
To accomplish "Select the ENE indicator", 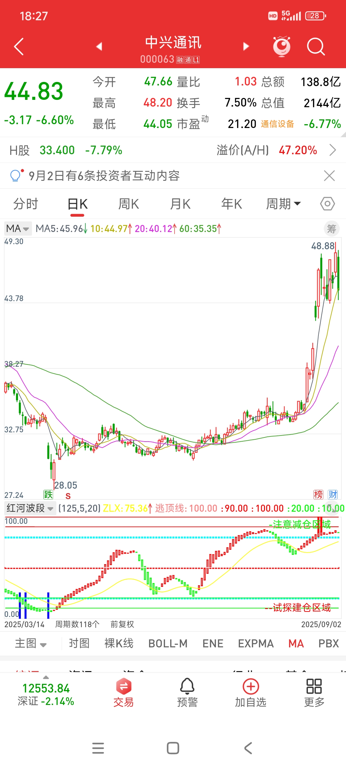I will tap(213, 644).
